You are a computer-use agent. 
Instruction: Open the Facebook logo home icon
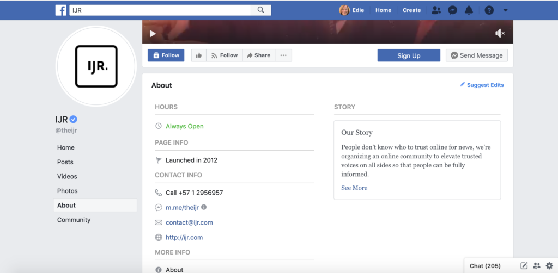[x=61, y=10]
